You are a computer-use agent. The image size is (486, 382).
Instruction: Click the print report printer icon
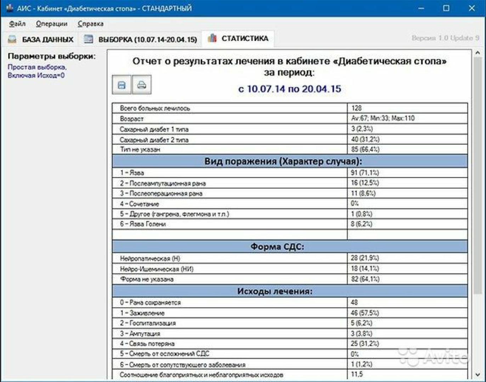(x=142, y=85)
